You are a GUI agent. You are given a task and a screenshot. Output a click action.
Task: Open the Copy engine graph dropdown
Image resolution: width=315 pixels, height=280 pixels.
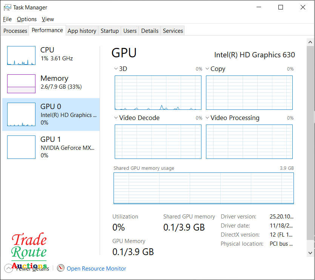click(x=207, y=69)
